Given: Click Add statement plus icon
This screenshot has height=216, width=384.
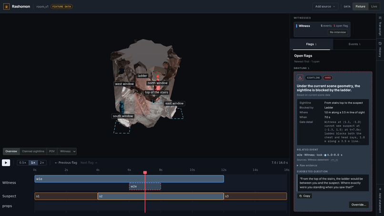Looking at the screenshot, I should point(380,189).
